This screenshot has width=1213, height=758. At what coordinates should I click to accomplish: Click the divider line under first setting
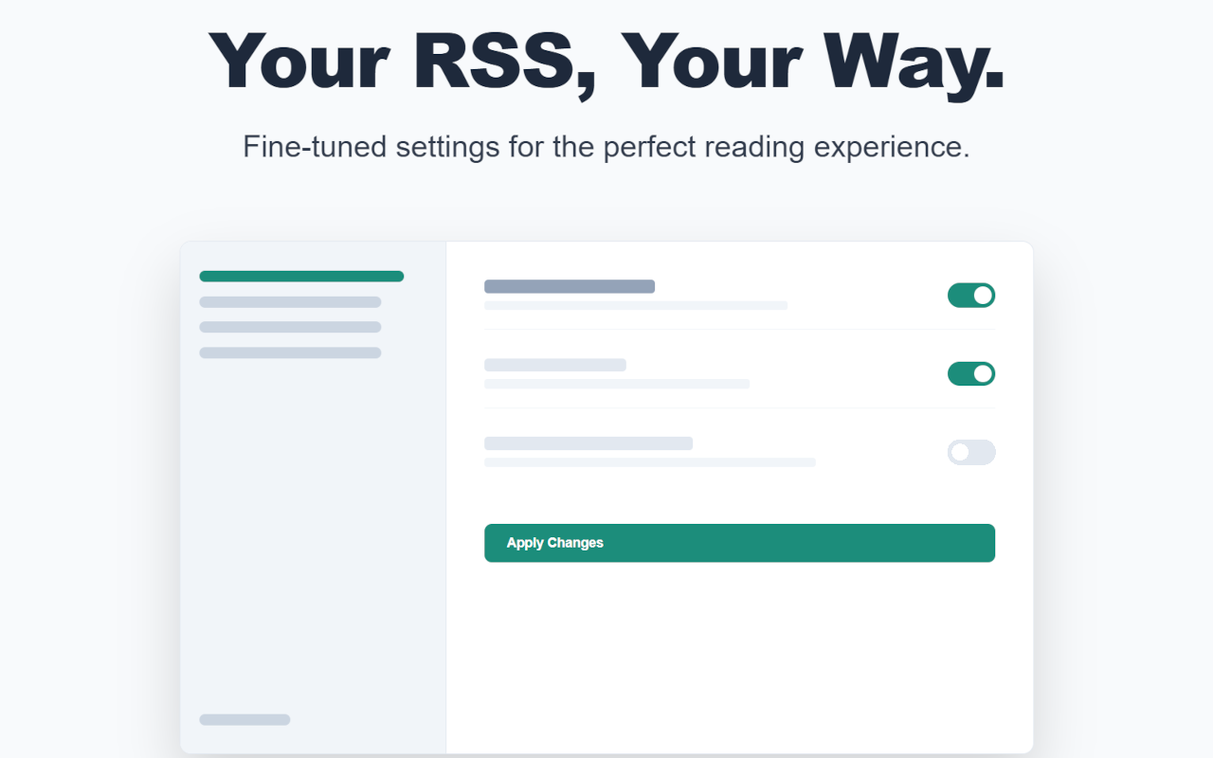tap(739, 330)
